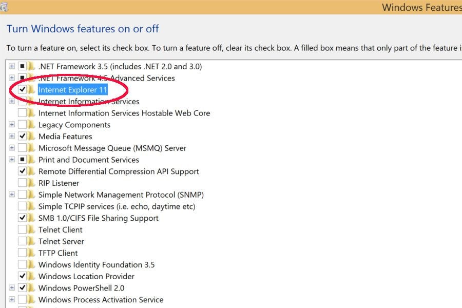
Task: Click the folder icon beside Legacy Components
Action: tap(31, 125)
